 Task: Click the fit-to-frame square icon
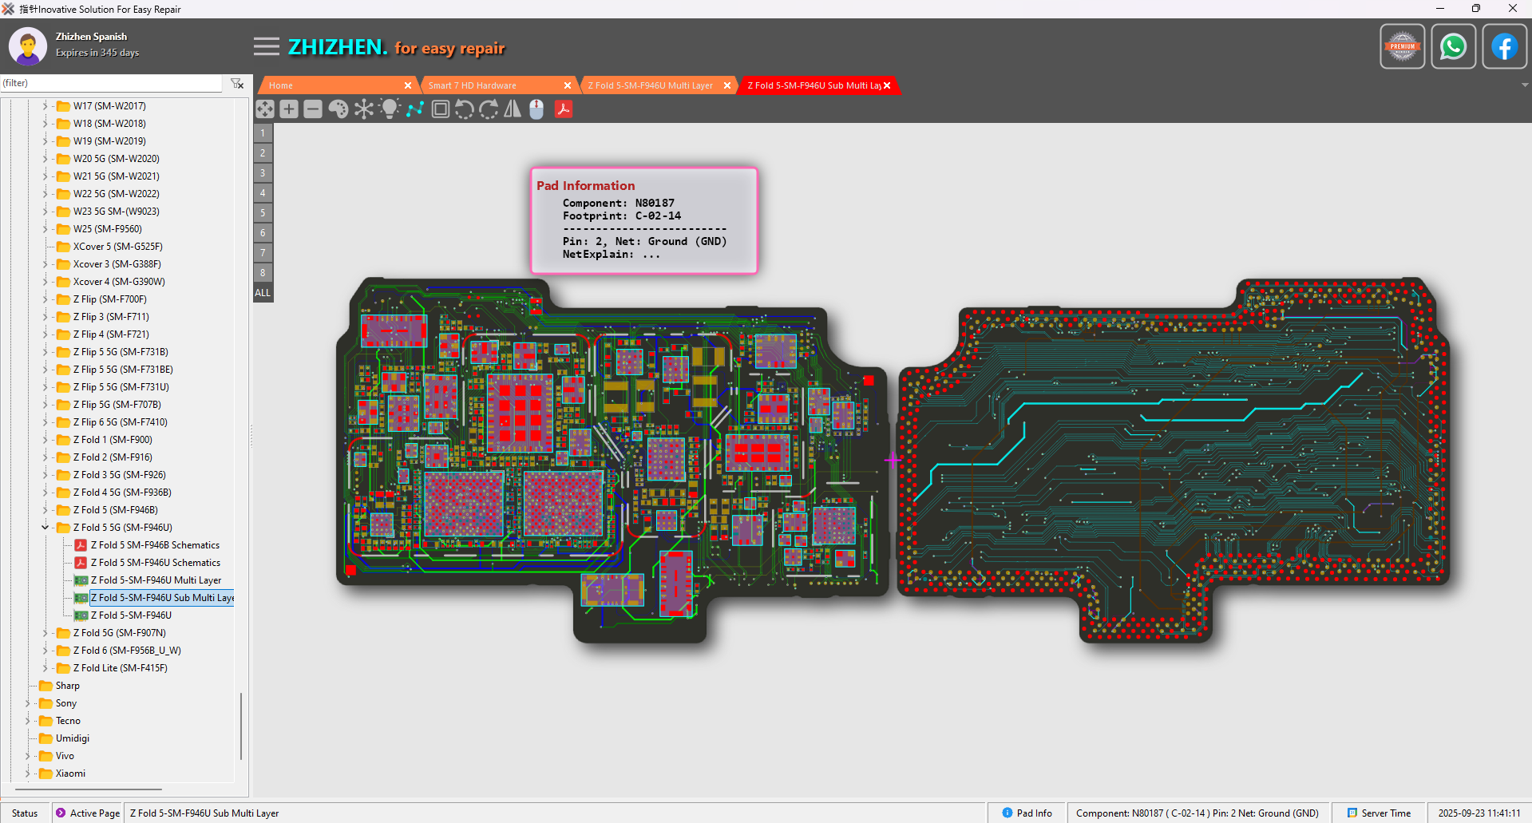pos(440,109)
